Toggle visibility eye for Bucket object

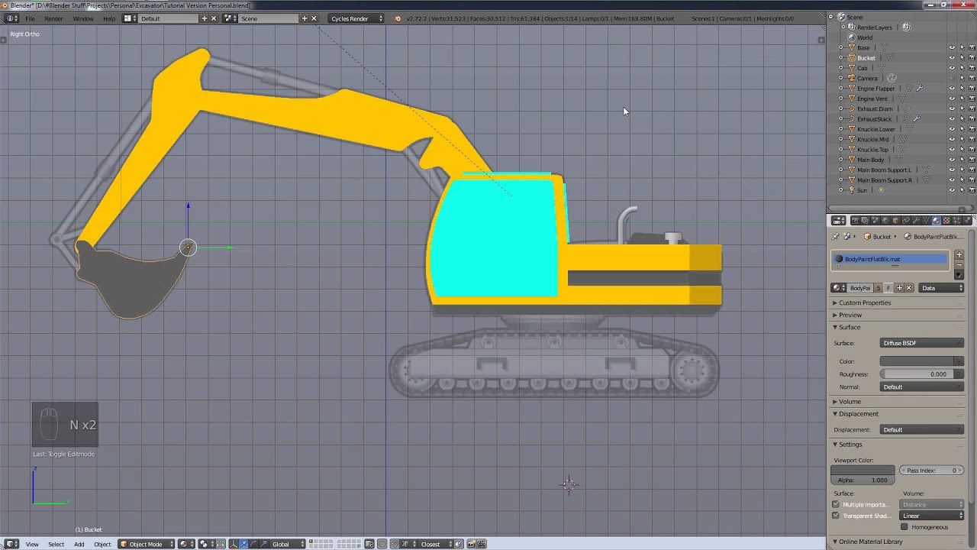coord(952,58)
